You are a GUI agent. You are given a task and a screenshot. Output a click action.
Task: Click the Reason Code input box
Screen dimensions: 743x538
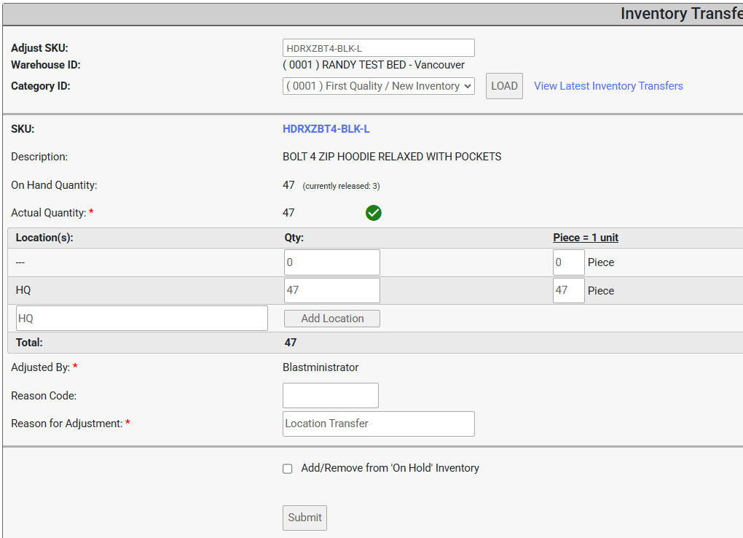330,395
